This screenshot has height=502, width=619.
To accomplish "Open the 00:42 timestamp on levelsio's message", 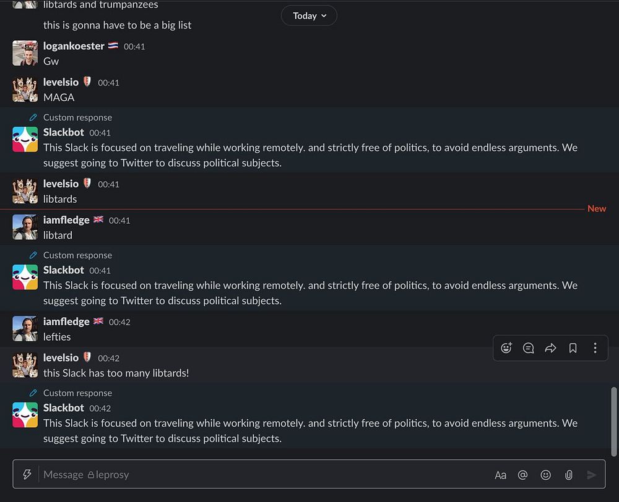I will point(108,359).
